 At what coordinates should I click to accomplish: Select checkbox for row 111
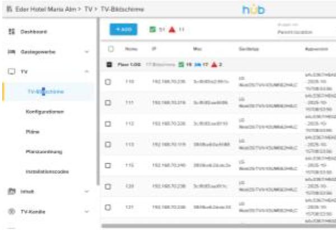point(108,103)
